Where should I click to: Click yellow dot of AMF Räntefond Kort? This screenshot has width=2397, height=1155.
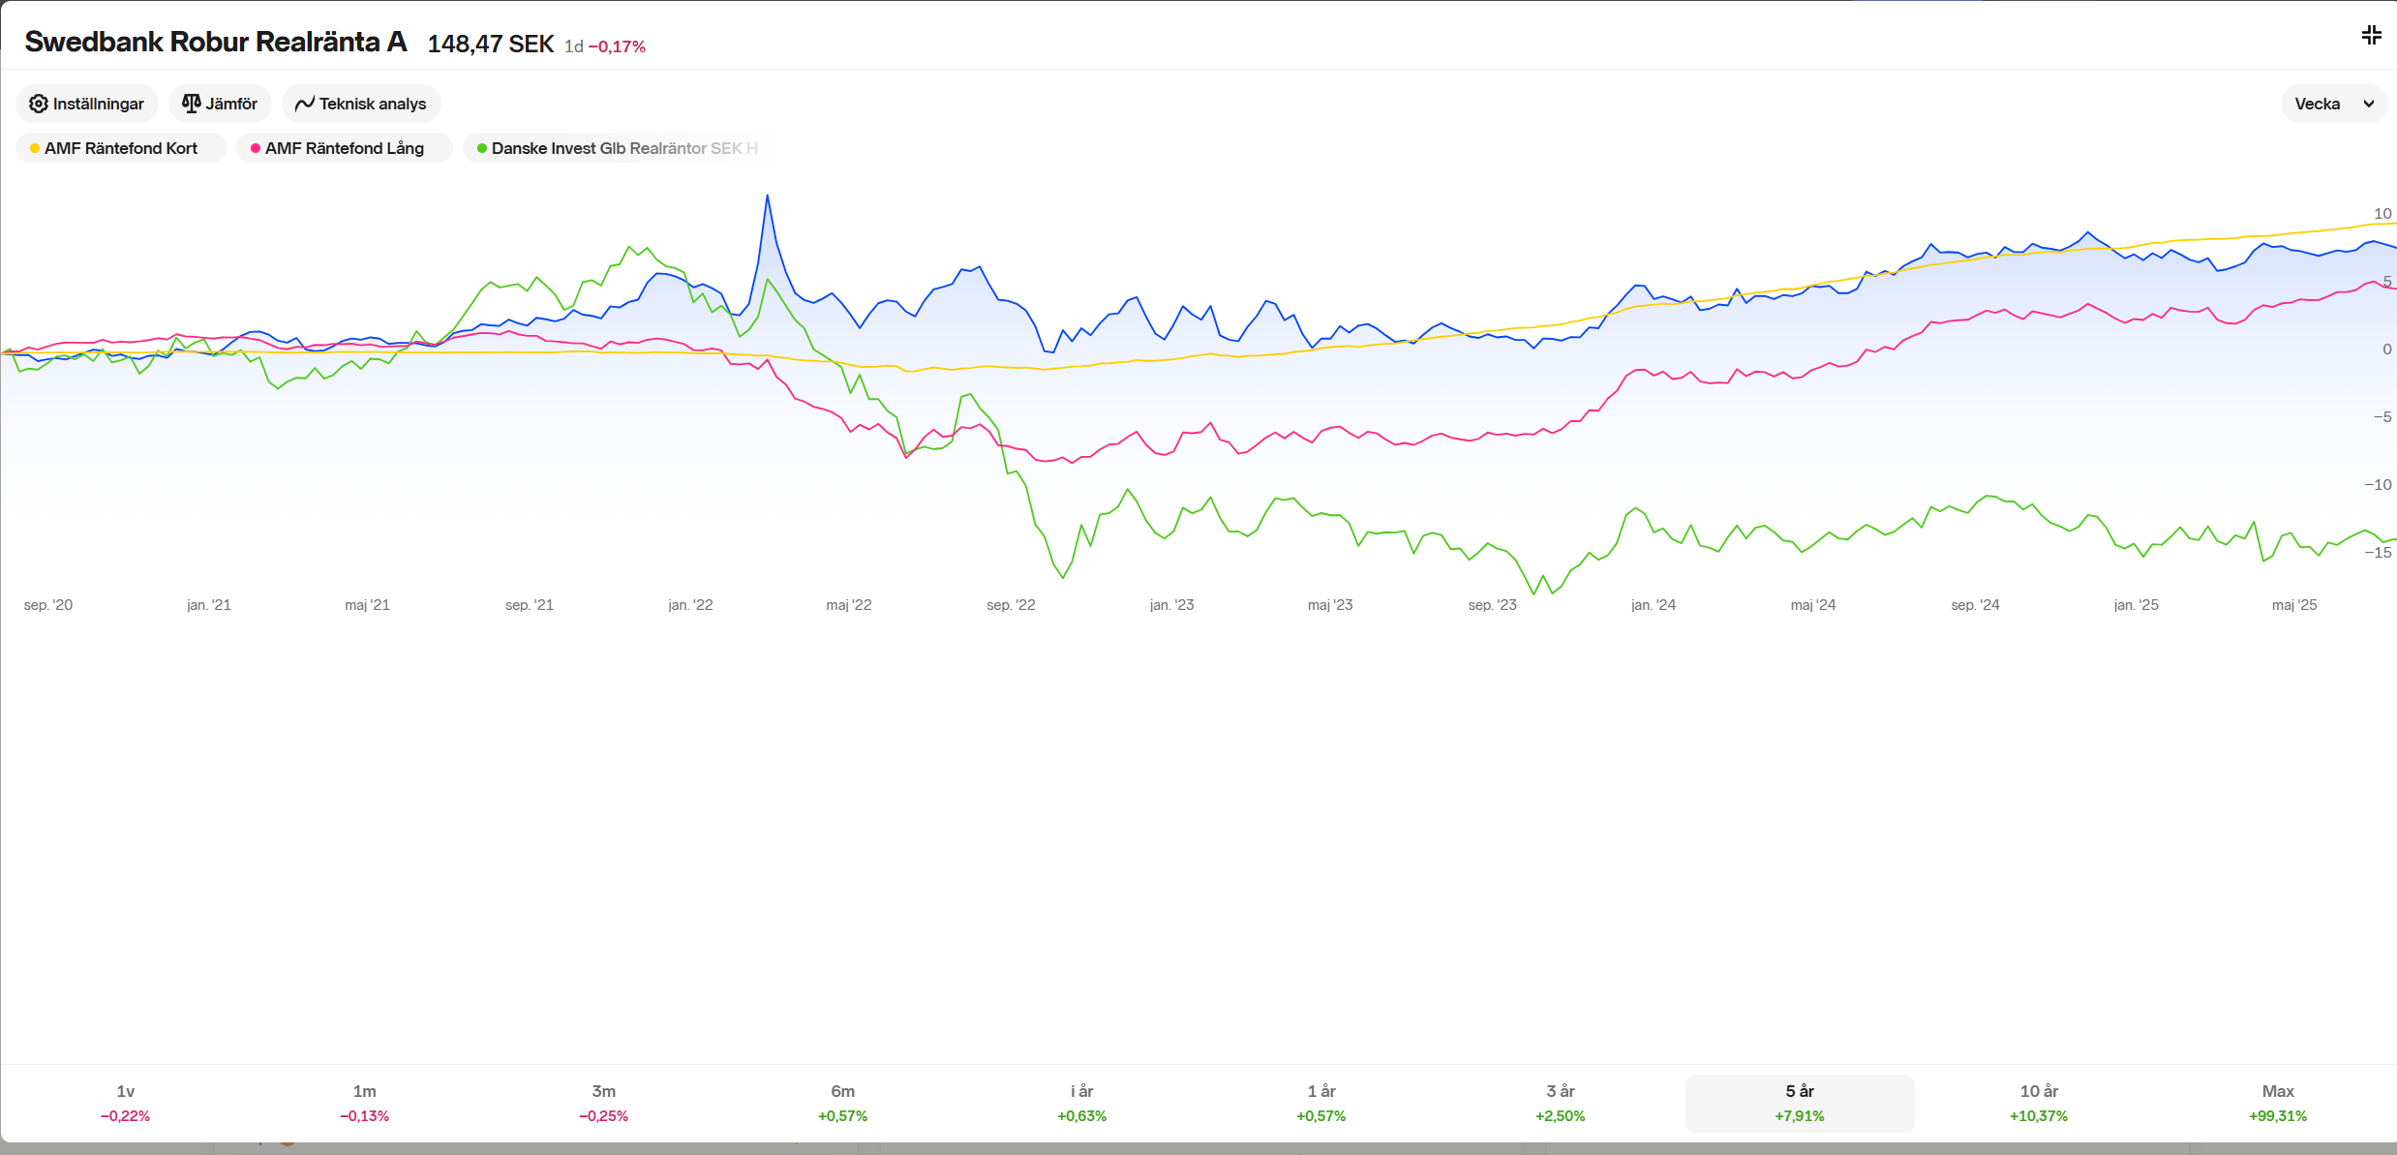pyautogui.click(x=35, y=148)
